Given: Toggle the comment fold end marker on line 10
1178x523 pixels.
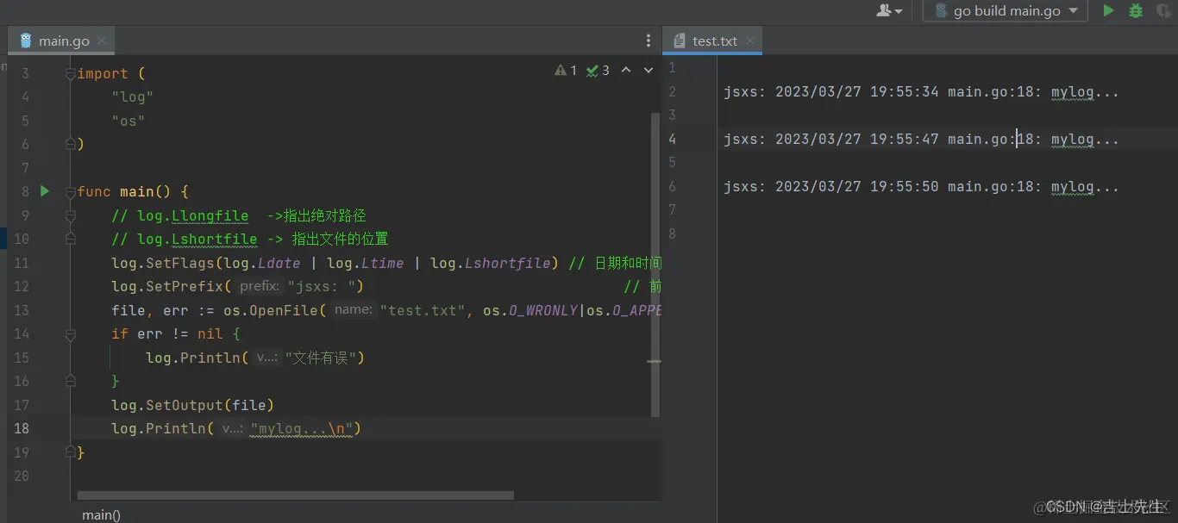Looking at the screenshot, I should pos(71,240).
